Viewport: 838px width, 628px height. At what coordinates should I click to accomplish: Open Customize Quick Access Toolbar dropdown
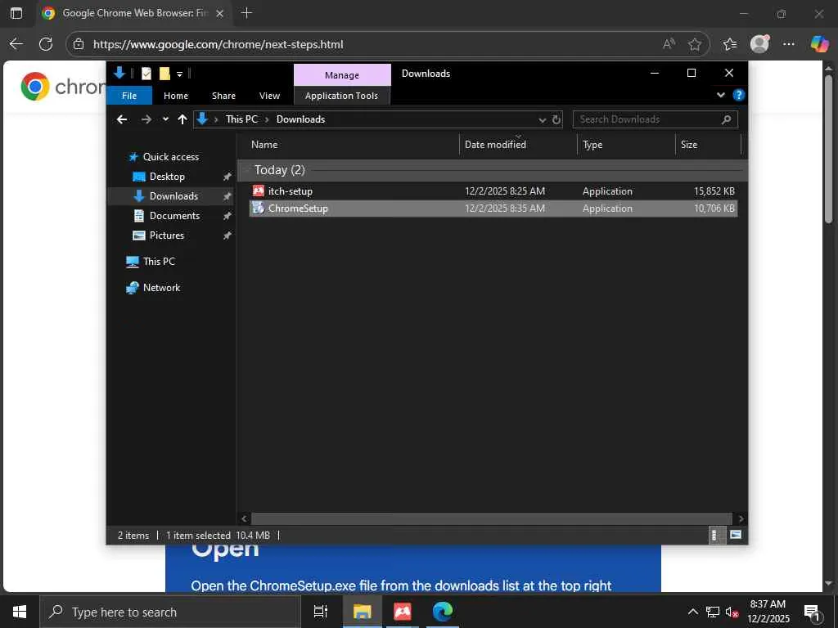[179, 74]
